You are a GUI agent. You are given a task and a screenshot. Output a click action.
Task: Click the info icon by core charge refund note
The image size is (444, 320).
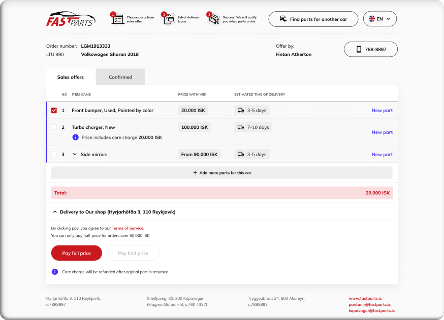(x=55, y=272)
